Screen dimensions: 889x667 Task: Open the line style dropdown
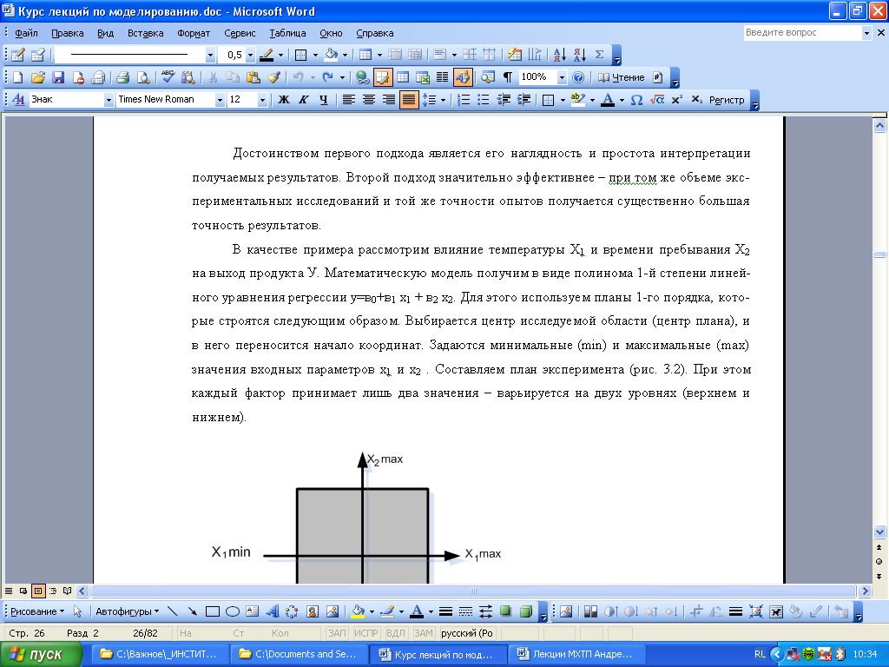point(210,55)
